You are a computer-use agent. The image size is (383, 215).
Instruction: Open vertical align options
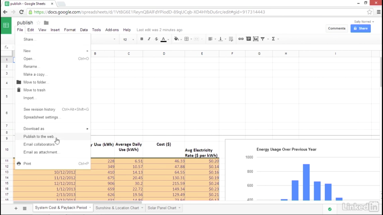(221, 39)
